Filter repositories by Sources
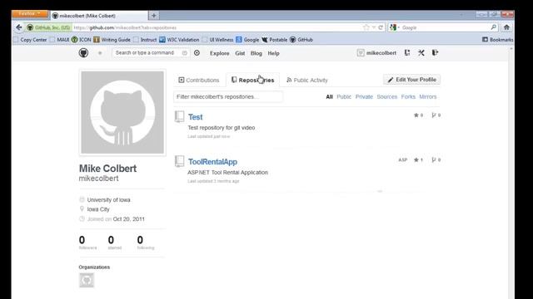Screen dimensions: 533x299 pos(386,96)
